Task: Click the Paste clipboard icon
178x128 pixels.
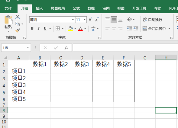Action: point(8,20)
